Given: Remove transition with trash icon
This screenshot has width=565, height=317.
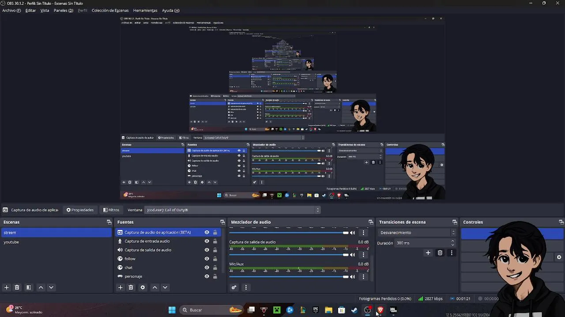Looking at the screenshot, I should pos(440,253).
